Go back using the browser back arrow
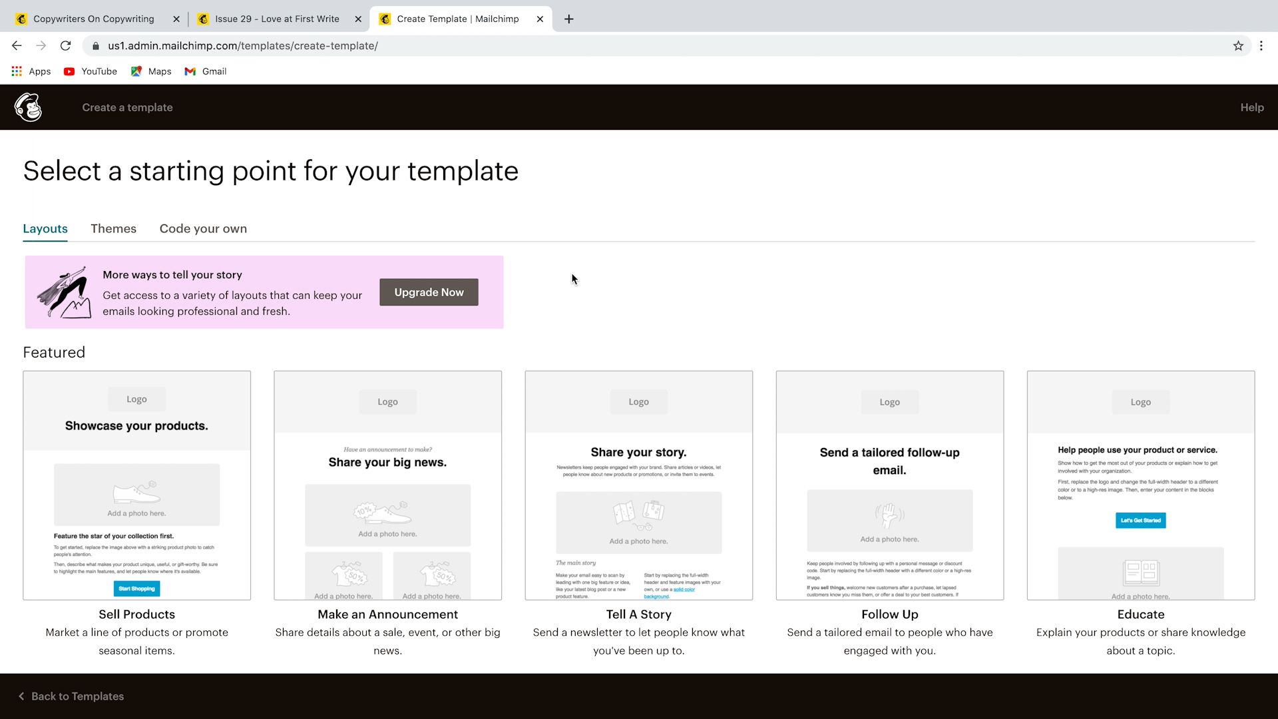 click(17, 46)
